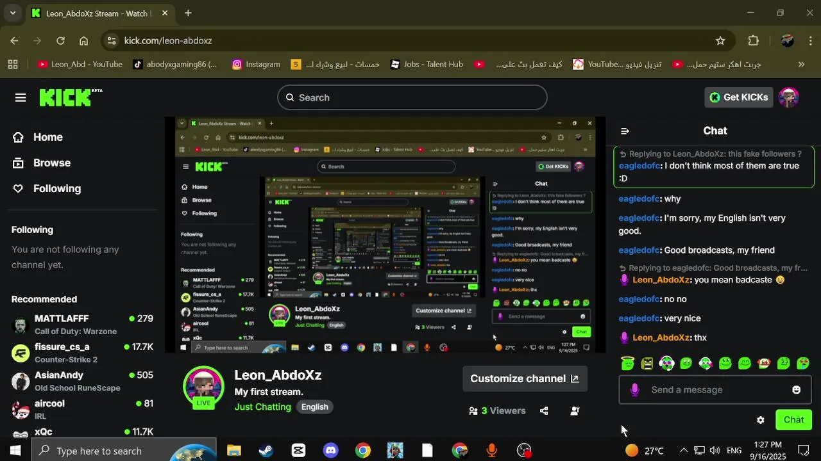Click the Leon_AbdoXz Stream browser tab
This screenshot has width=821, height=461.
point(99,13)
